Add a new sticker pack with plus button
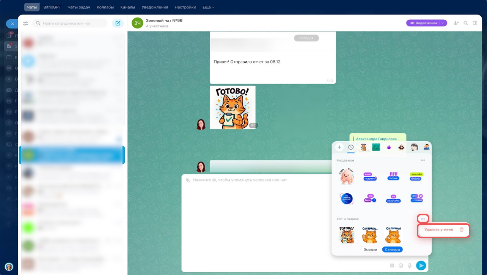 click(x=339, y=147)
